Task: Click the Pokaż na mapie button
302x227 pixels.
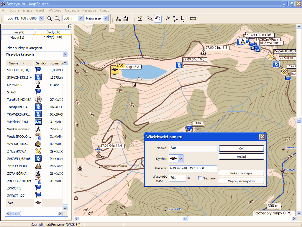Action: [x=241, y=173]
